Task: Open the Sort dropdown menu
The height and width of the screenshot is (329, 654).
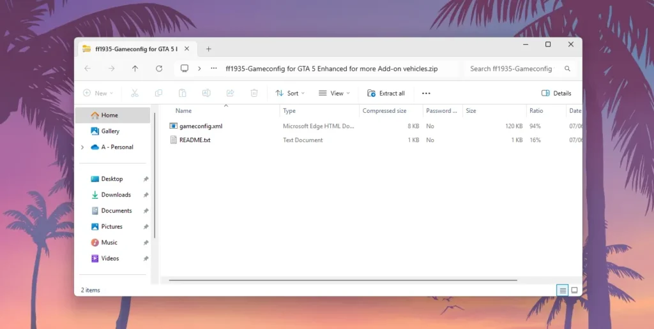Action: 290,93
